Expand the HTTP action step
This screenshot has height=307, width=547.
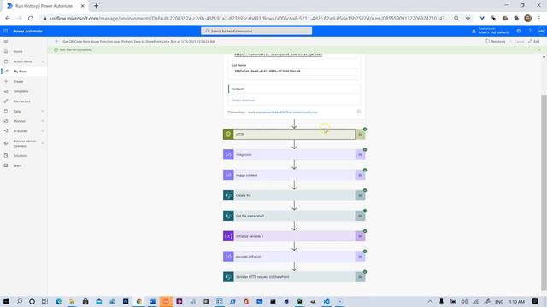pos(294,135)
